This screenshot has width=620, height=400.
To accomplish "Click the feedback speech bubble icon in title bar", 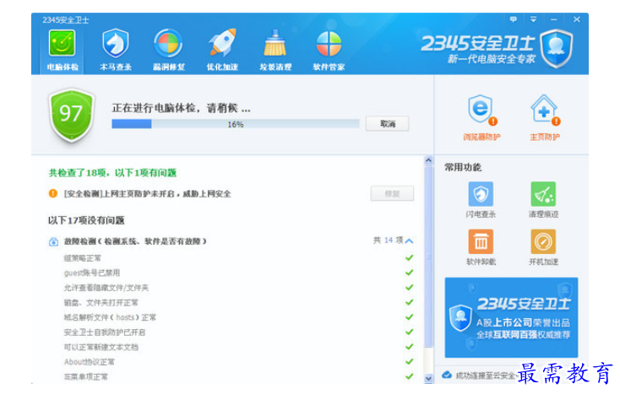I will click(x=514, y=19).
